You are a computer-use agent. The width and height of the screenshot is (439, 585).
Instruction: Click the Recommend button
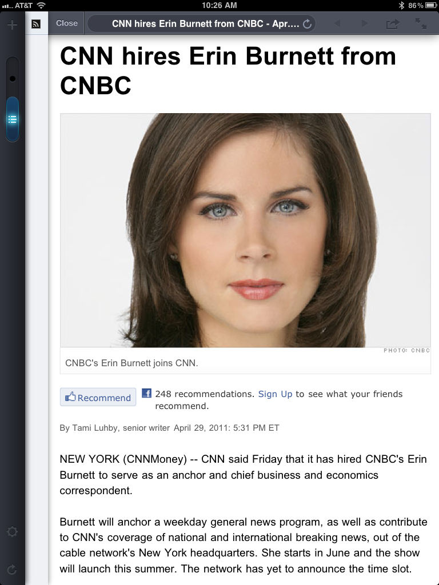coord(98,398)
